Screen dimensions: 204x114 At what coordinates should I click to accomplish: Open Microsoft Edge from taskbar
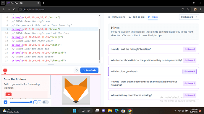click(116, 111)
